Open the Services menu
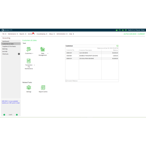Image resolution: width=146 pixels, height=146 pixels. 31,34
